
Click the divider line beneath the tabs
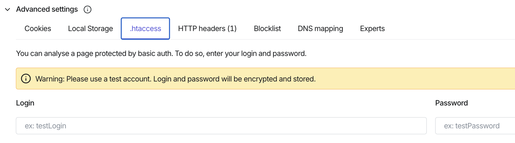(265, 39)
